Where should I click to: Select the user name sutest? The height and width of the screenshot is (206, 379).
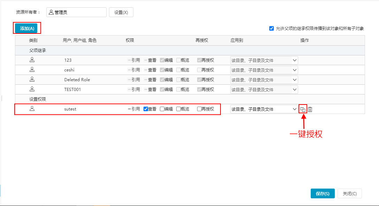(70, 109)
